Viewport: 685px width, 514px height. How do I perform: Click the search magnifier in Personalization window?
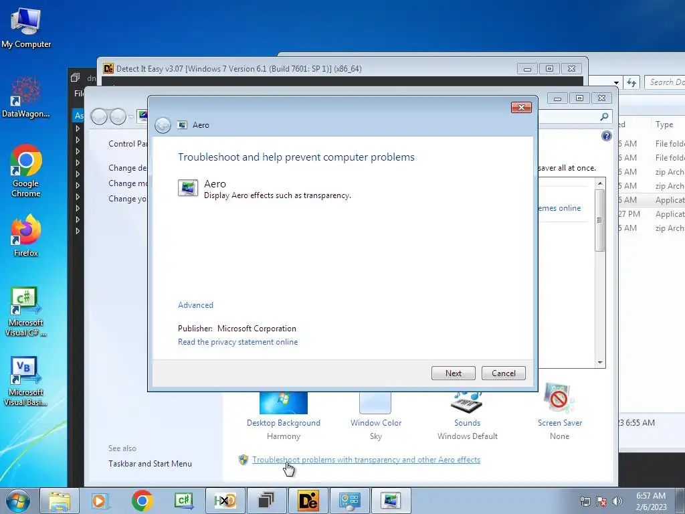(604, 116)
